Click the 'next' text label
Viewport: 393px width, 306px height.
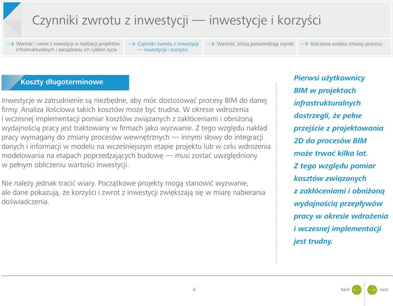pos(384,290)
